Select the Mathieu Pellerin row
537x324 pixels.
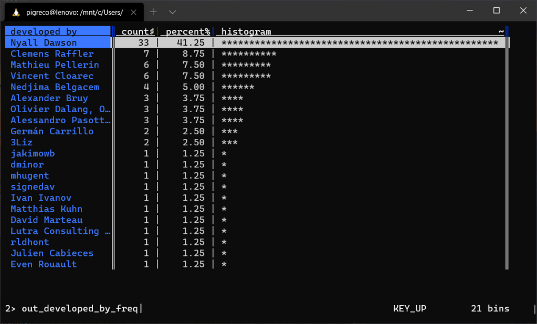click(55, 65)
